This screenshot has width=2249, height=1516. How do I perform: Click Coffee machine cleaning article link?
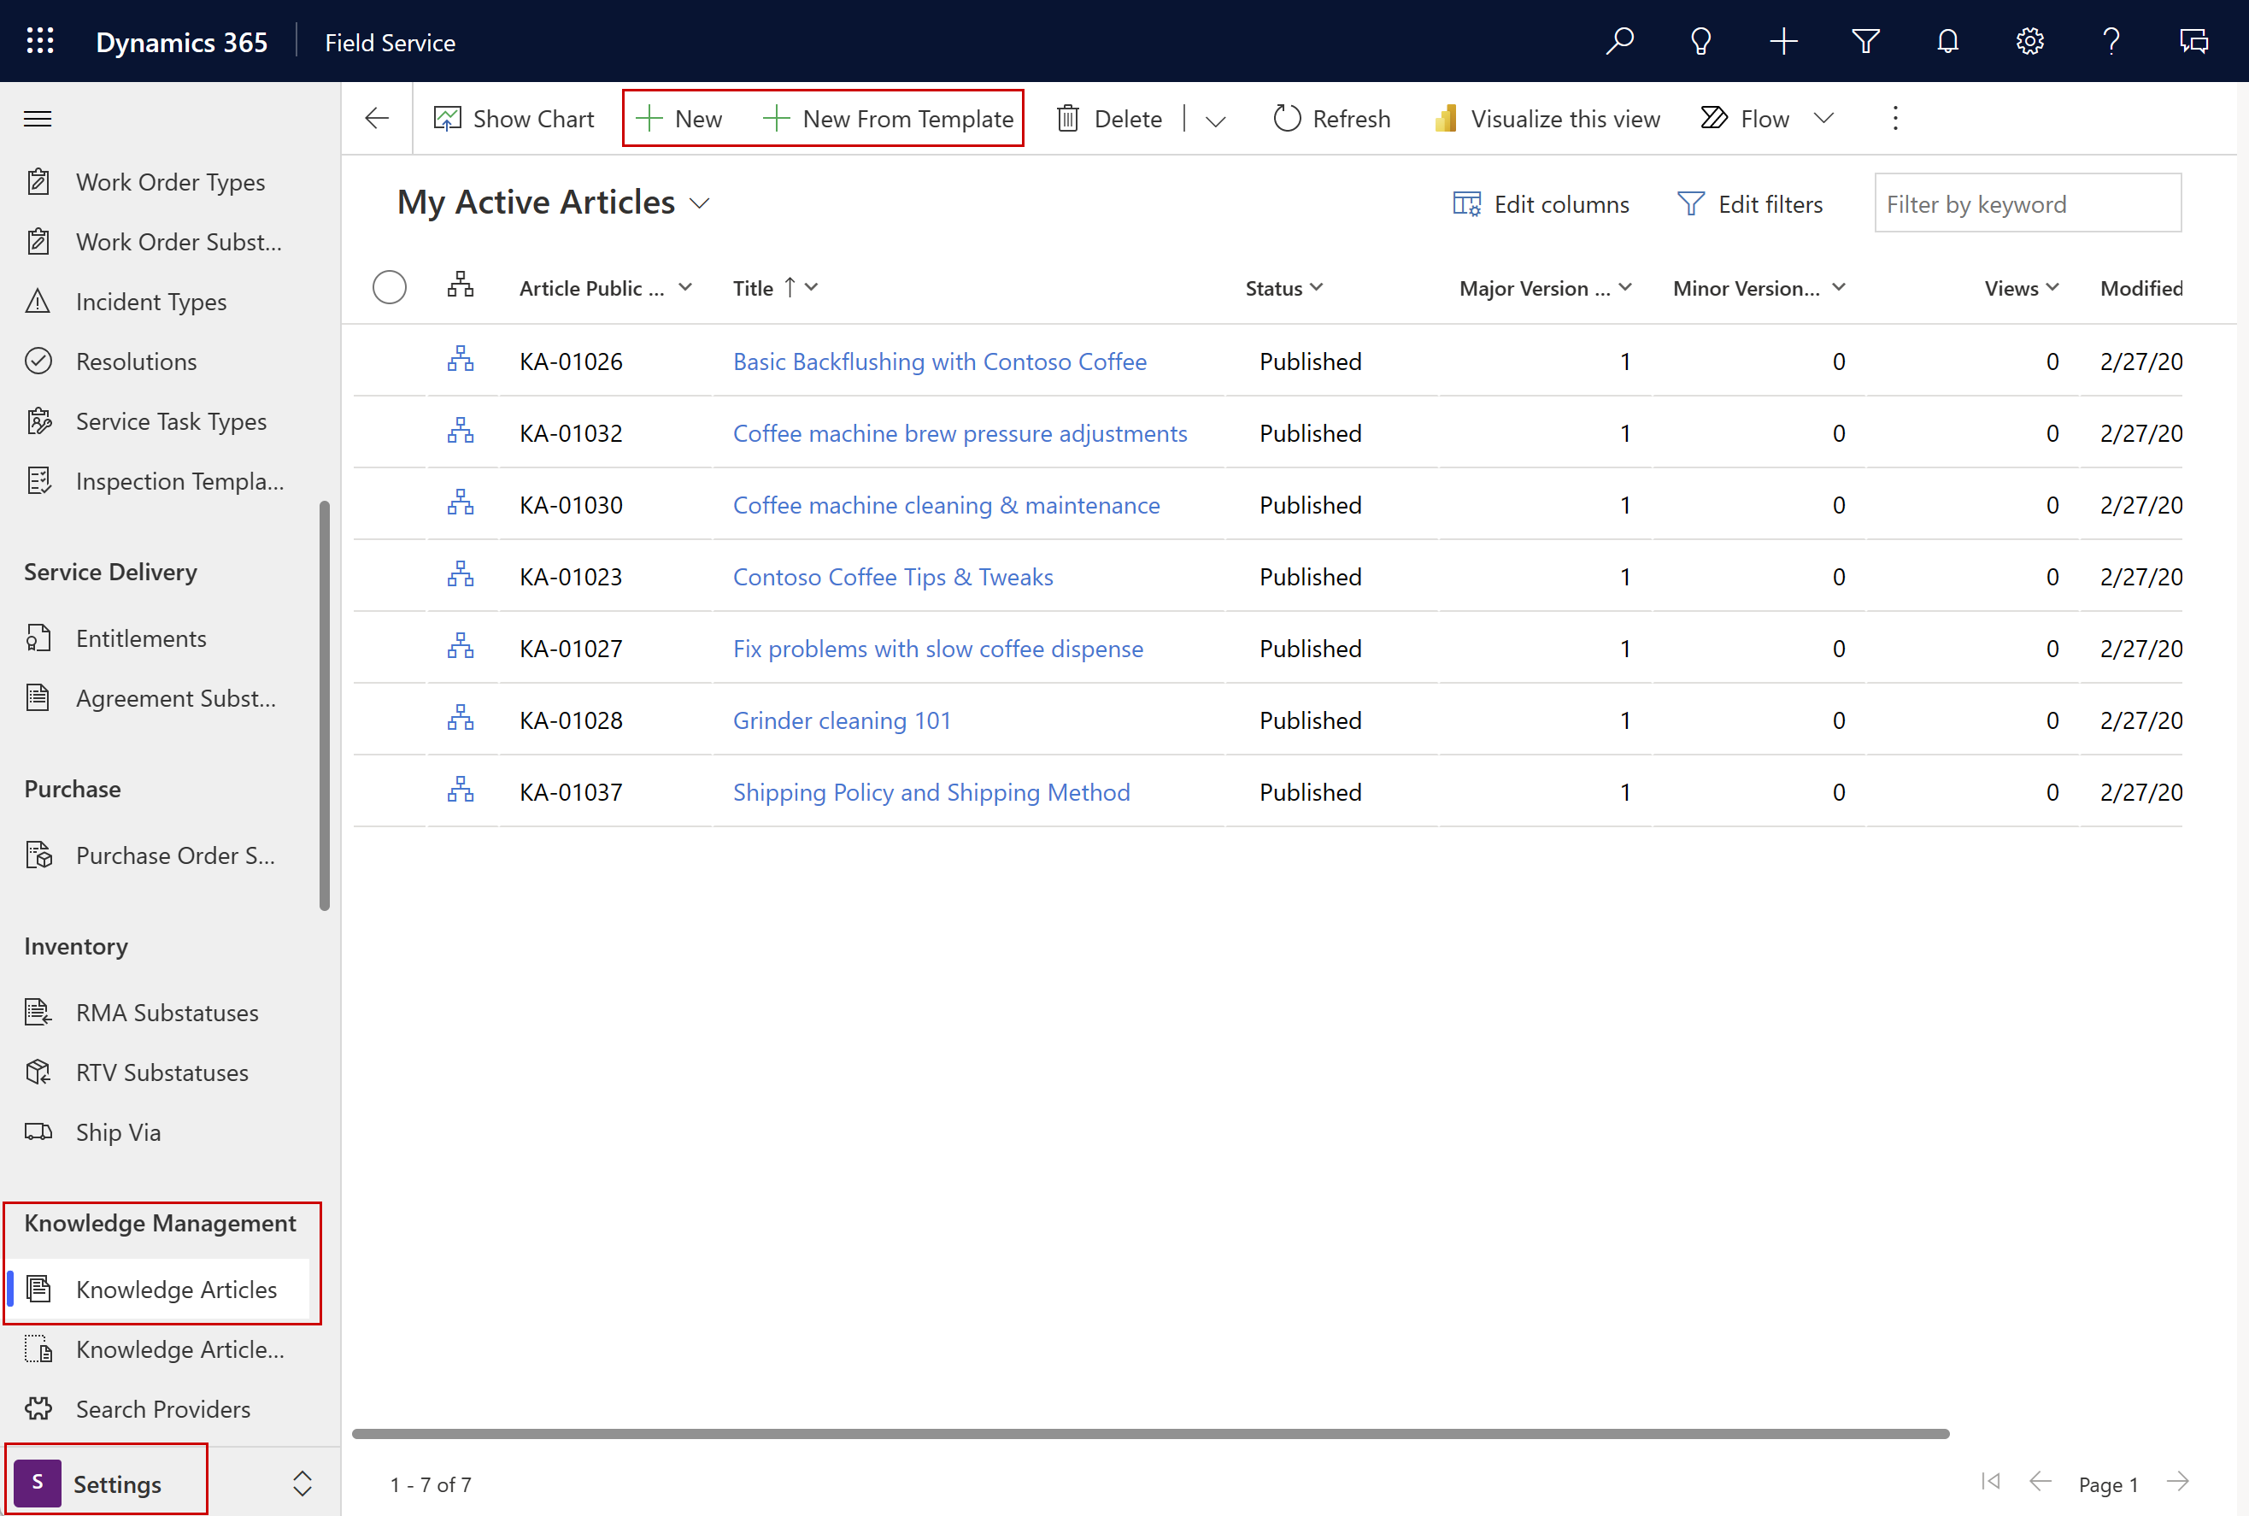[x=947, y=504]
